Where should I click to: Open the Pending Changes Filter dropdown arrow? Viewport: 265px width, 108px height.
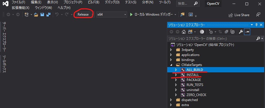tap(215, 32)
